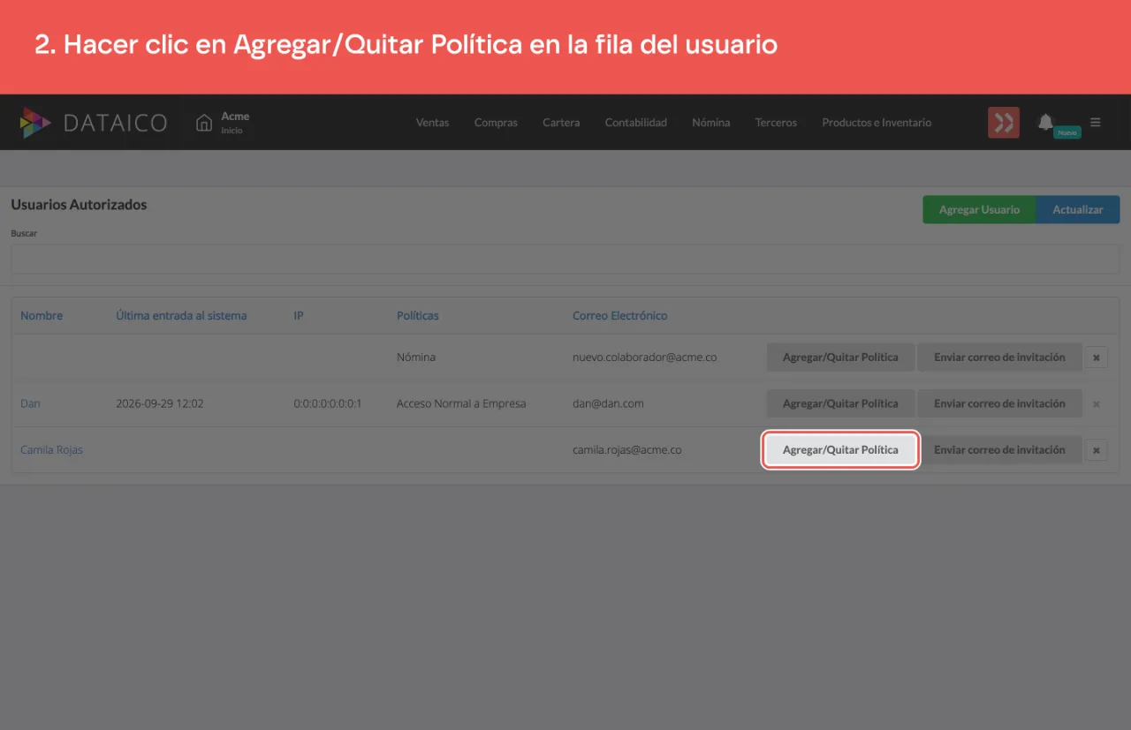Remove nuevo.colaborador@acme.co user with x icon
1131x730 pixels.
click(1096, 357)
